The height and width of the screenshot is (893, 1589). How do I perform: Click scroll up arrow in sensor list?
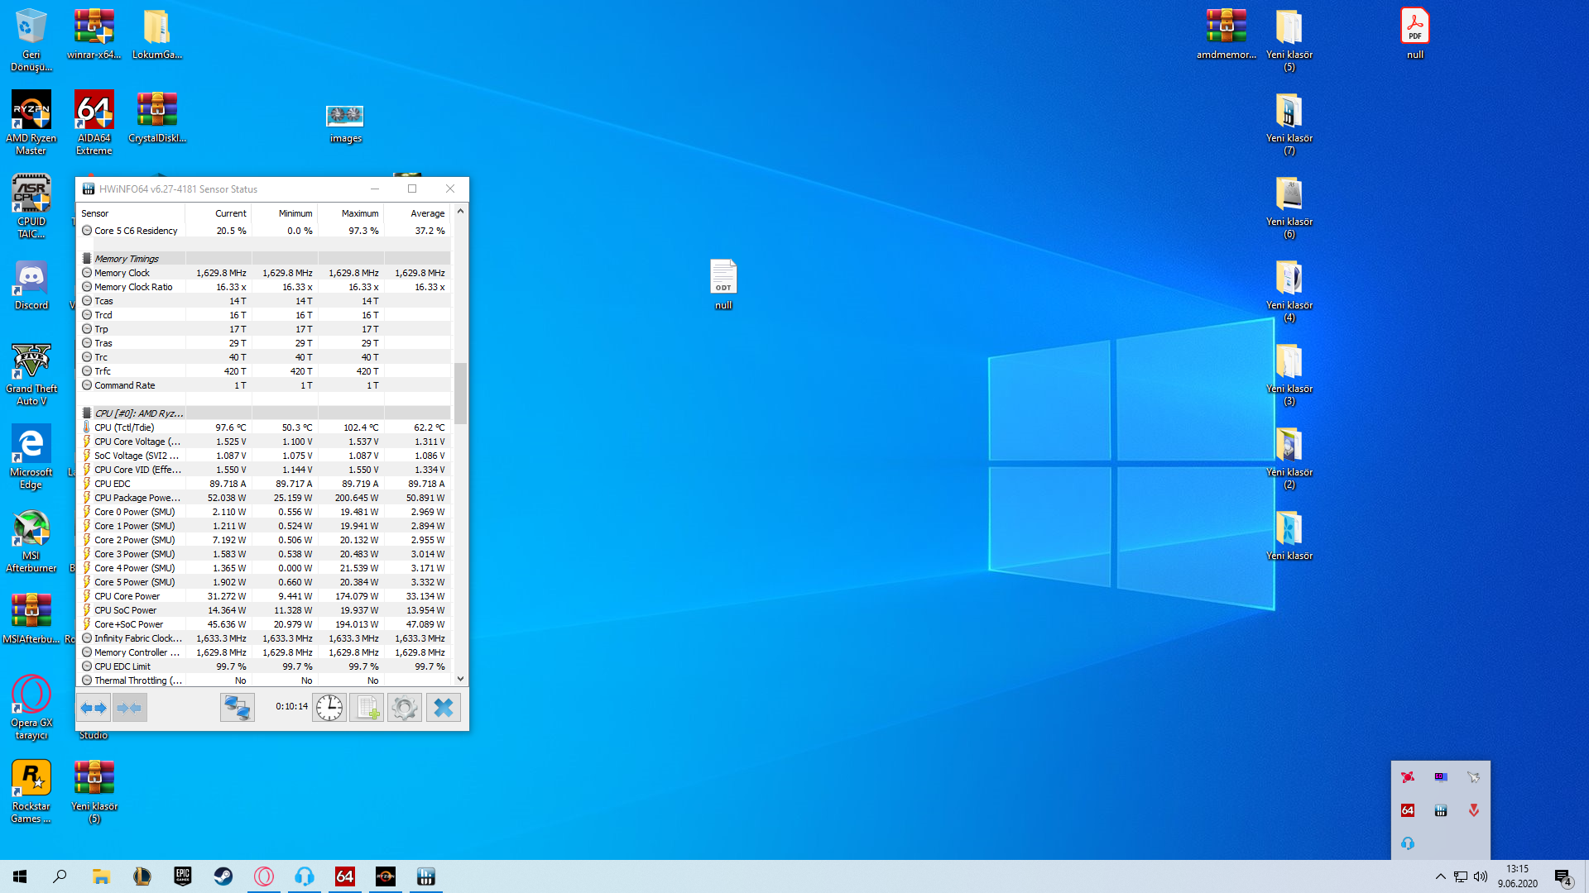(460, 212)
